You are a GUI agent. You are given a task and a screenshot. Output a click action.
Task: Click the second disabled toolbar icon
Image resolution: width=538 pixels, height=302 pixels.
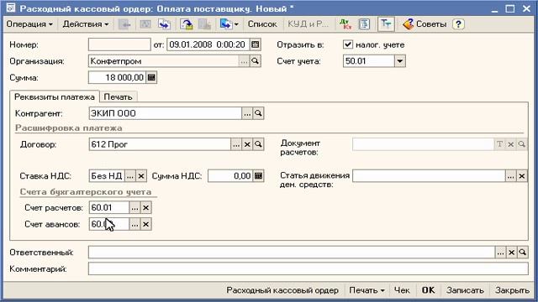coord(145,24)
